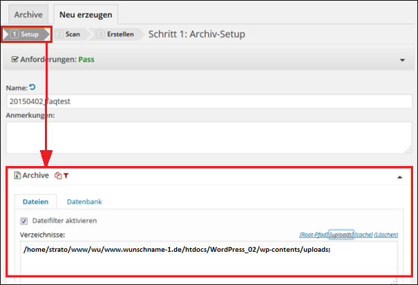The height and width of the screenshot is (285, 418).
Task: Toggle the Dateifilter aktivieren checkbox
Action: 24,221
